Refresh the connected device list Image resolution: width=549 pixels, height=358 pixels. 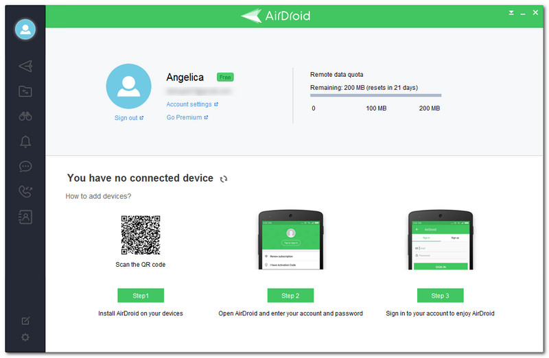tap(224, 179)
